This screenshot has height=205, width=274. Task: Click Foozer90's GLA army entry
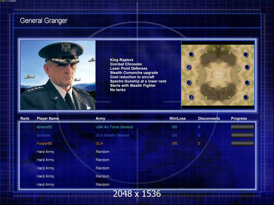99,143
